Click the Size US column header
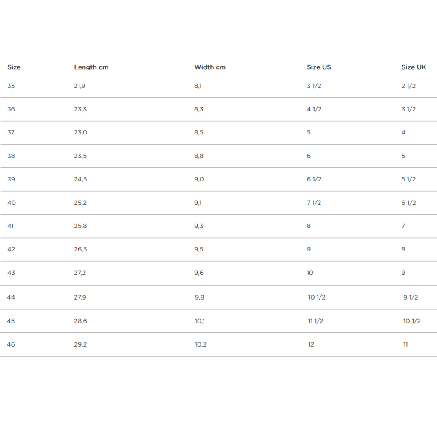The image size is (437, 437). (x=319, y=67)
